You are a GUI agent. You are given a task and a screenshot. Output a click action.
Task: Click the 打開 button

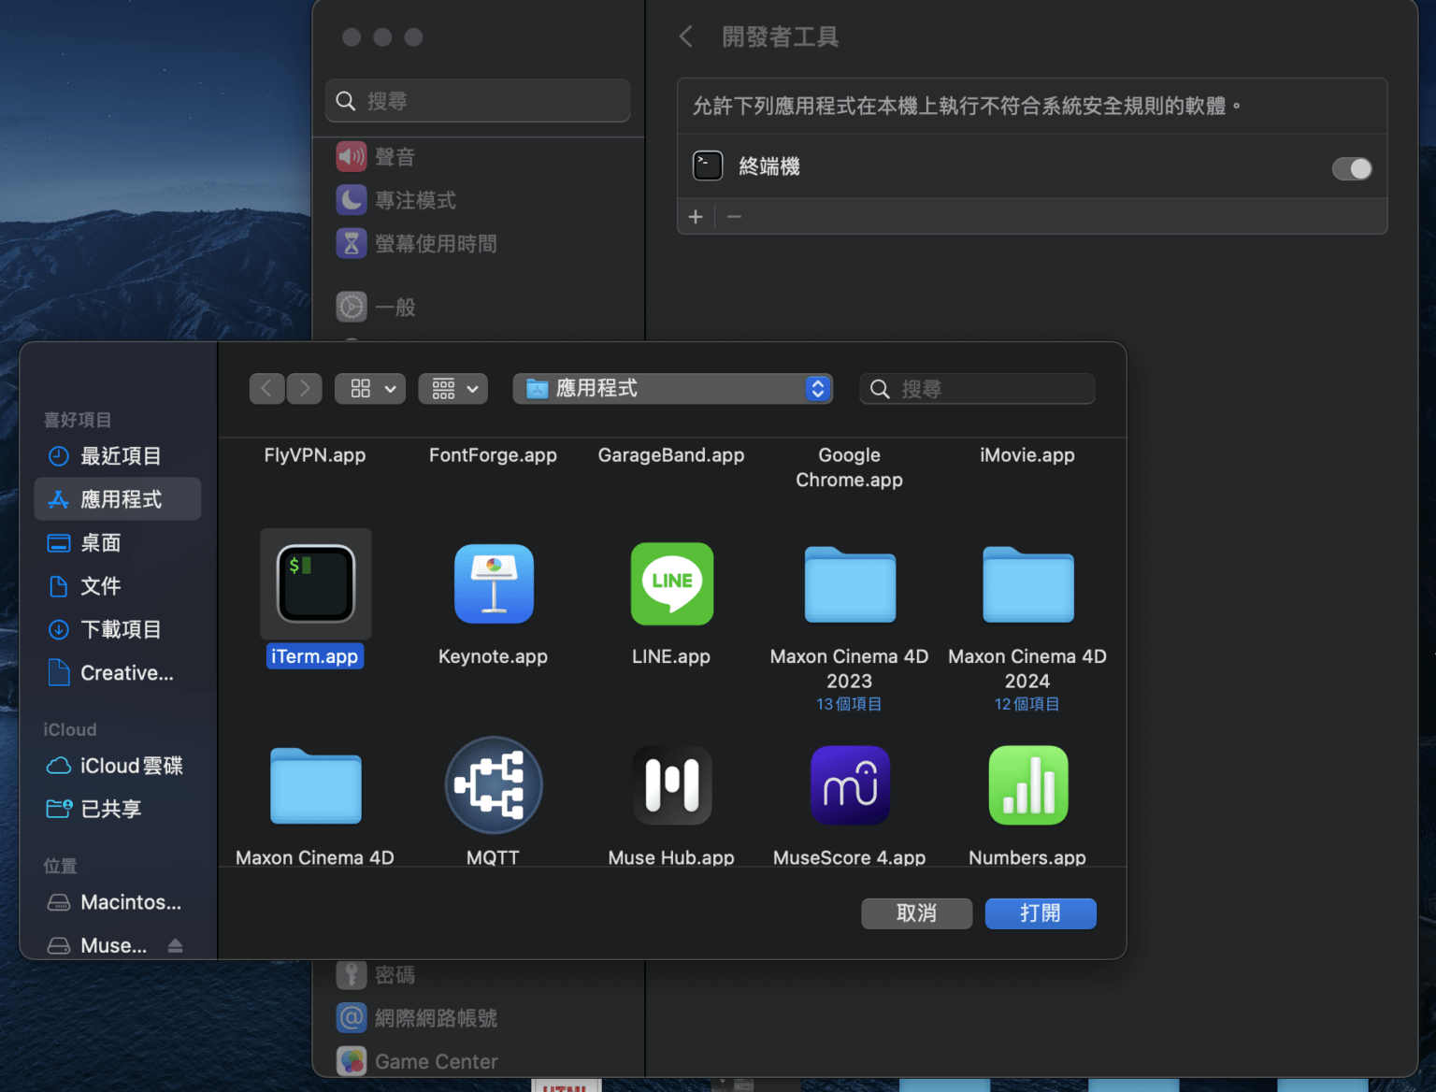coord(1040,913)
